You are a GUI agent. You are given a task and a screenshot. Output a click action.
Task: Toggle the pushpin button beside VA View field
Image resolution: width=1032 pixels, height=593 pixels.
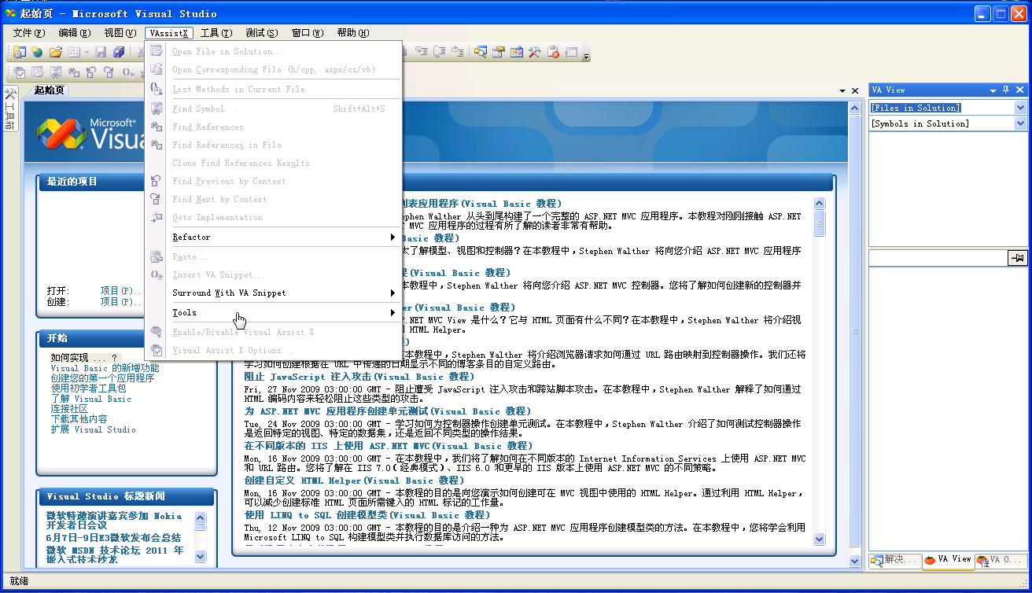[x=1018, y=258]
